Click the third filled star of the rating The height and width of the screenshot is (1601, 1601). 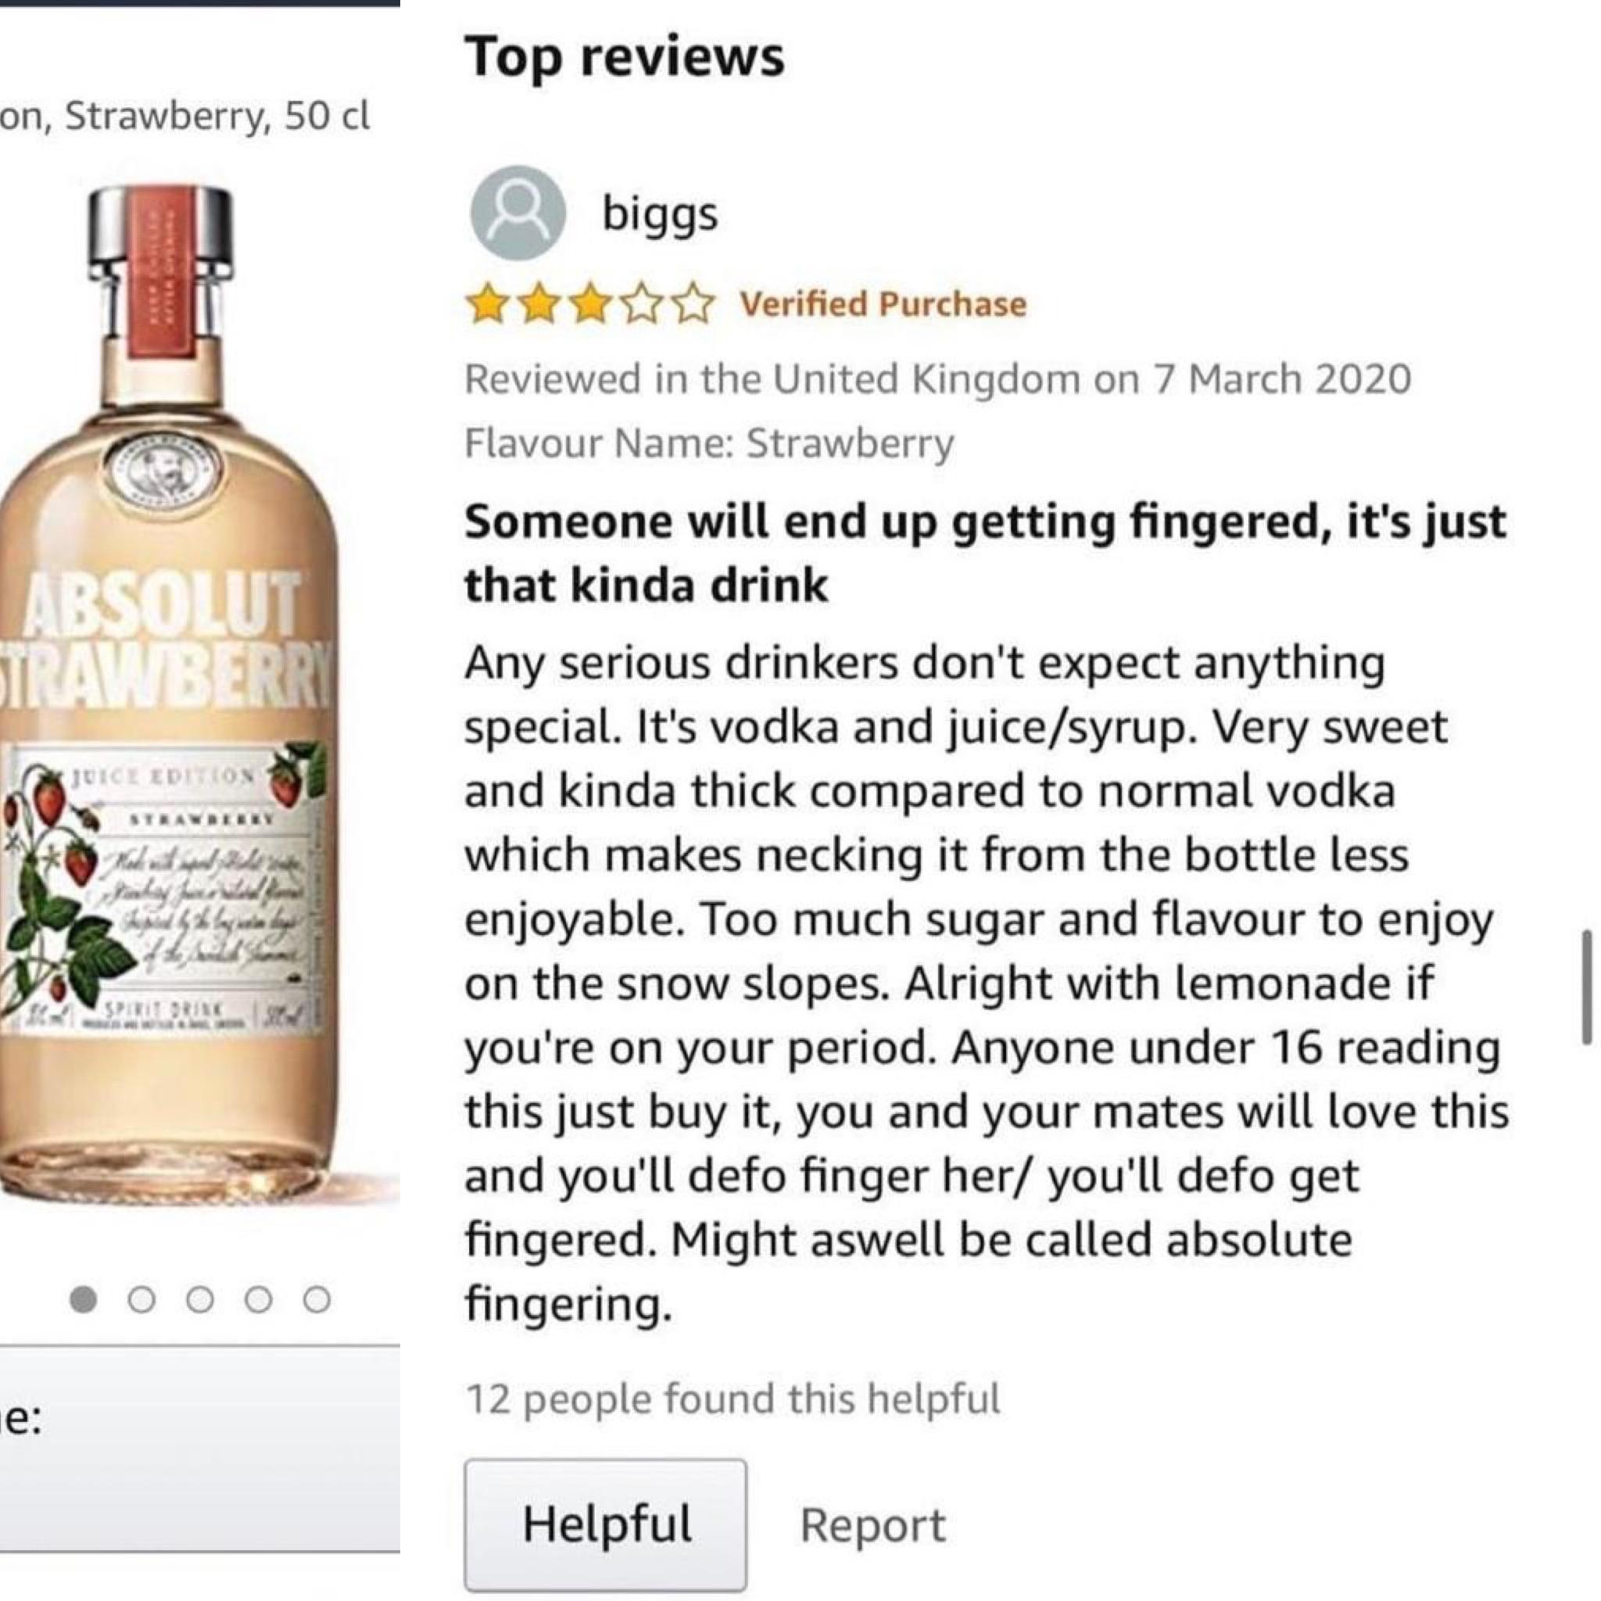[x=591, y=303]
